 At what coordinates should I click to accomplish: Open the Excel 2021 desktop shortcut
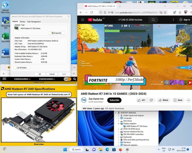coord(5,38)
